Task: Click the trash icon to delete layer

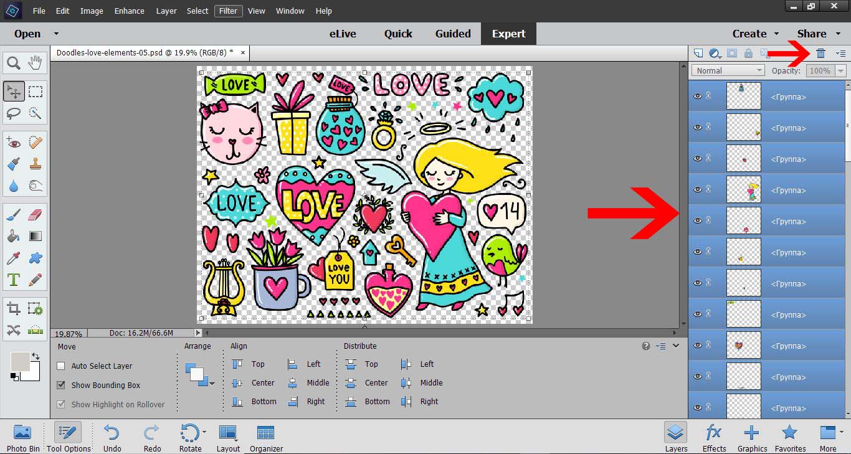Action: coord(820,54)
